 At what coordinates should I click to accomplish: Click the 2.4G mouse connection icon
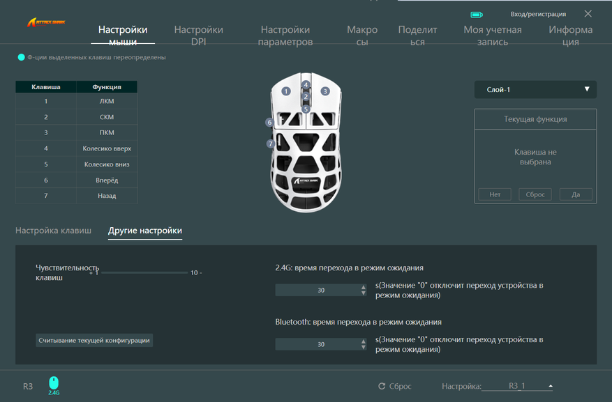click(54, 384)
